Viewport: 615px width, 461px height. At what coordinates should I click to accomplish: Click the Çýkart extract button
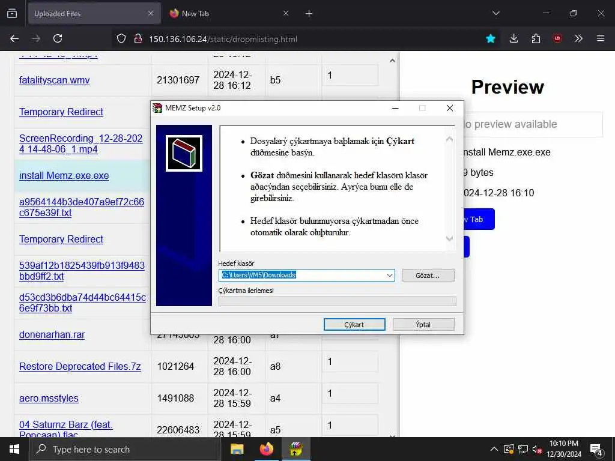point(354,325)
